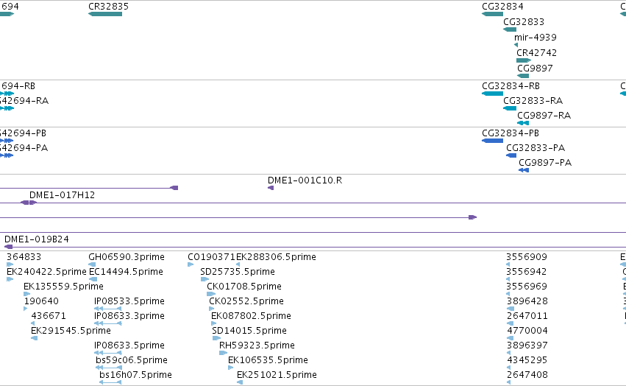
Task: Click transcript CG9897-RA label
Action: pos(544,116)
